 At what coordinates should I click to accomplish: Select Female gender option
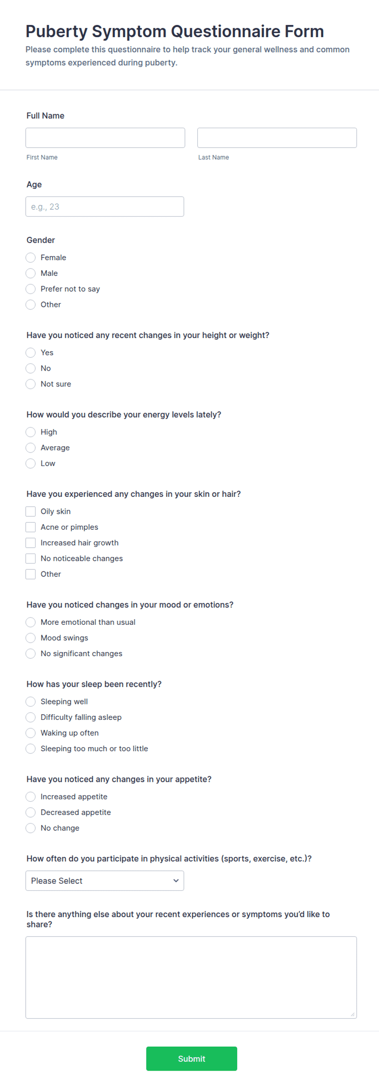coord(31,257)
